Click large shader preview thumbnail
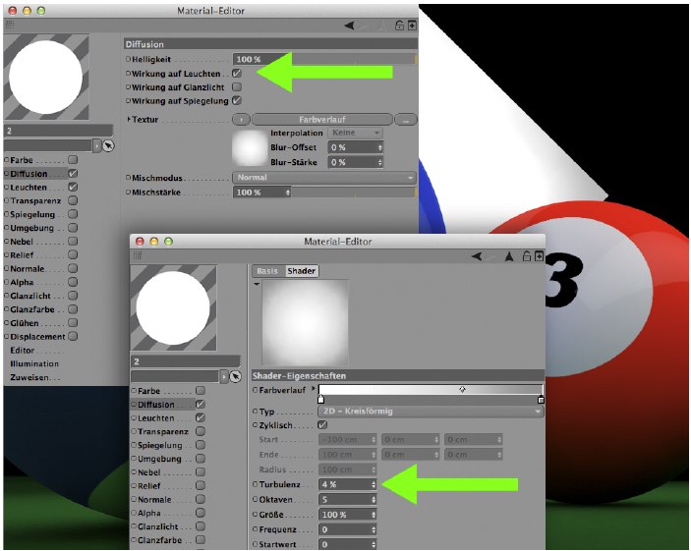This screenshot has width=691, height=551. (x=305, y=323)
